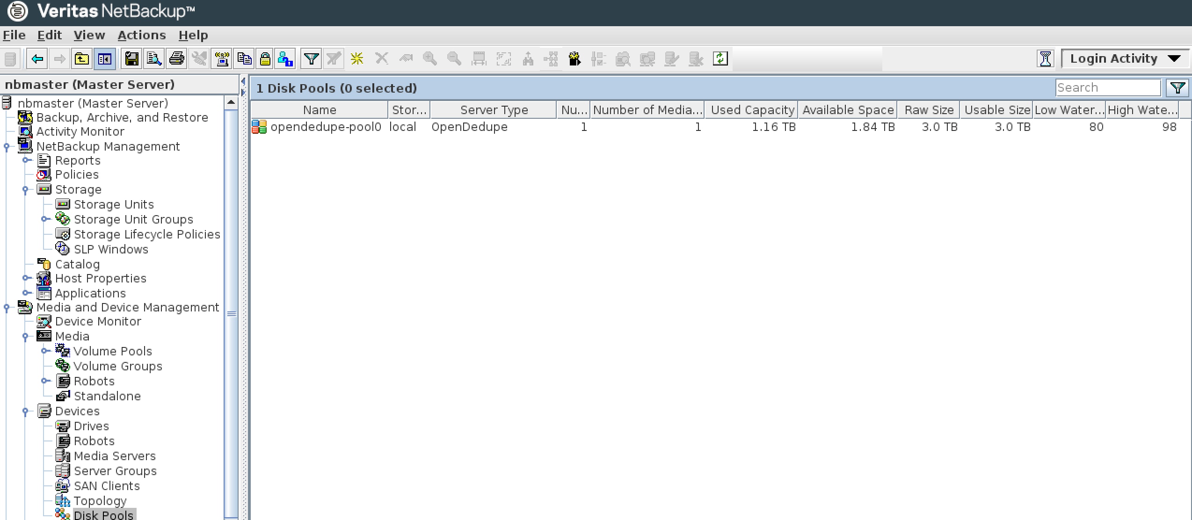Viewport: 1192px width, 520px height.
Task: Click the Back navigation arrow icon
Action: [x=37, y=58]
